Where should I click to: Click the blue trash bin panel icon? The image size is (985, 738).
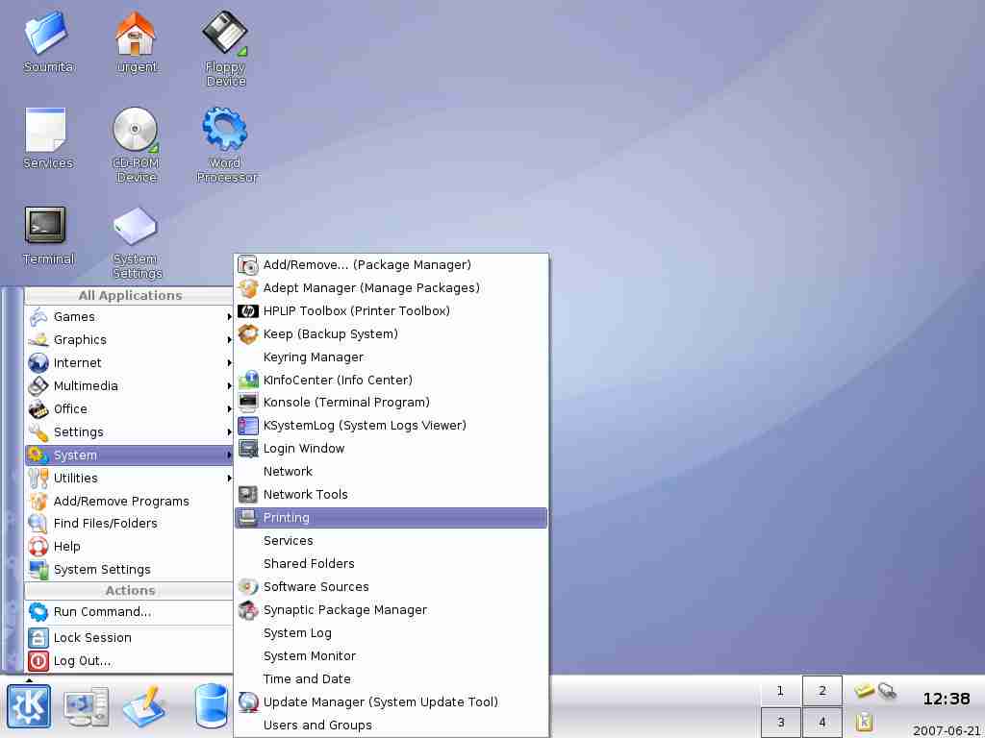pos(211,706)
